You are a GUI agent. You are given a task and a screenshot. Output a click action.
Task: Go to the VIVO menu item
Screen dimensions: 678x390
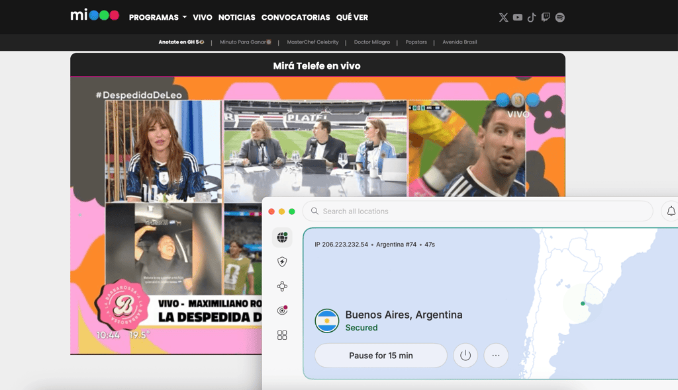click(x=203, y=17)
